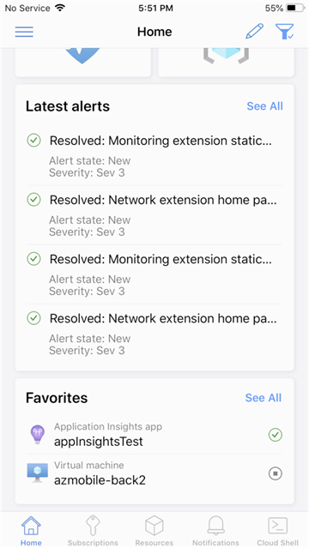Open the Notifications bell tab
Screen dimensions: 309x548
coord(216,531)
